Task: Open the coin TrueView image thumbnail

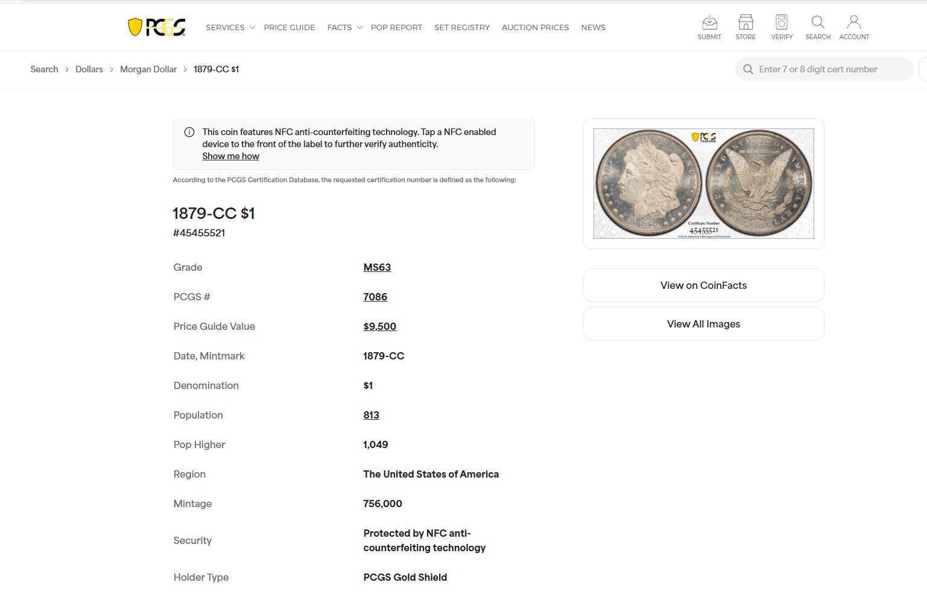Action: (703, 183)
